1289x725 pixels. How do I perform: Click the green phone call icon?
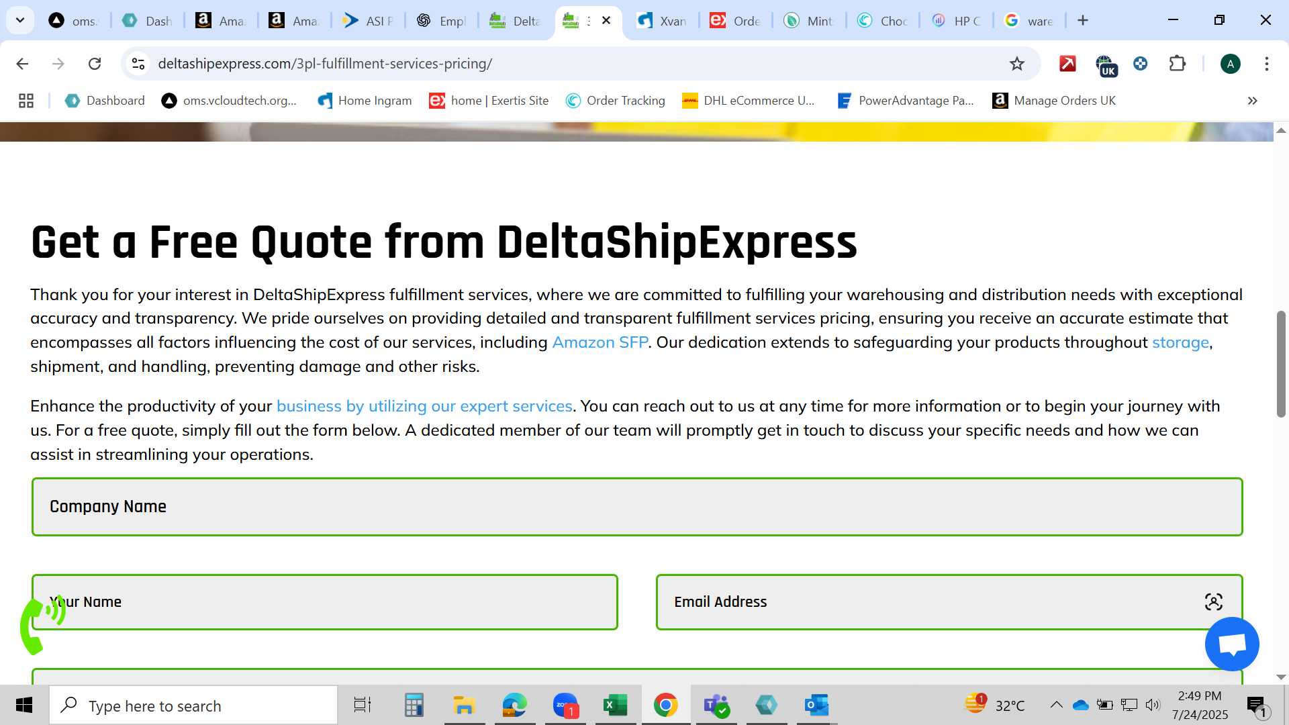pos(42,624)
